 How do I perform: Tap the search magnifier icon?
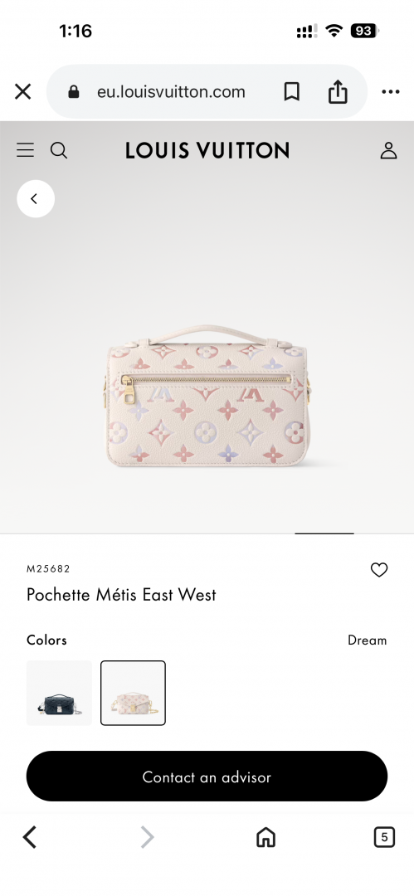point(59,150)
